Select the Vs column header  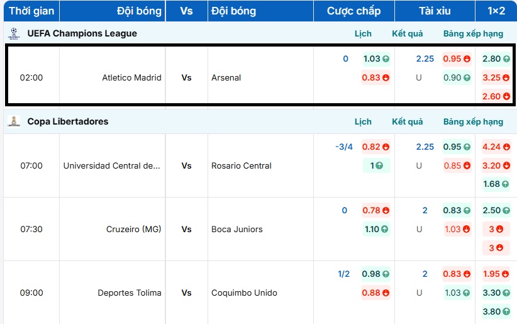click(x=186, y=11)
